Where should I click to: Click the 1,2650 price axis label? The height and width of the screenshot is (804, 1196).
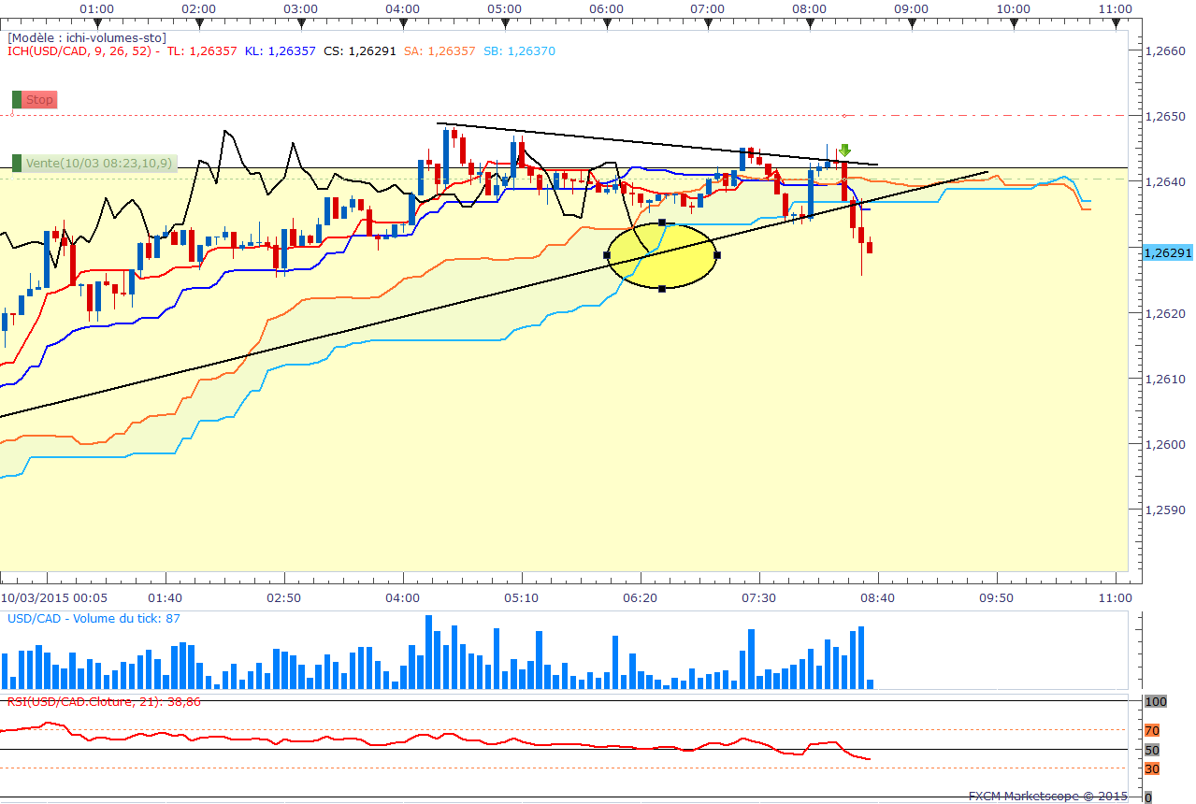[1165, 117]
